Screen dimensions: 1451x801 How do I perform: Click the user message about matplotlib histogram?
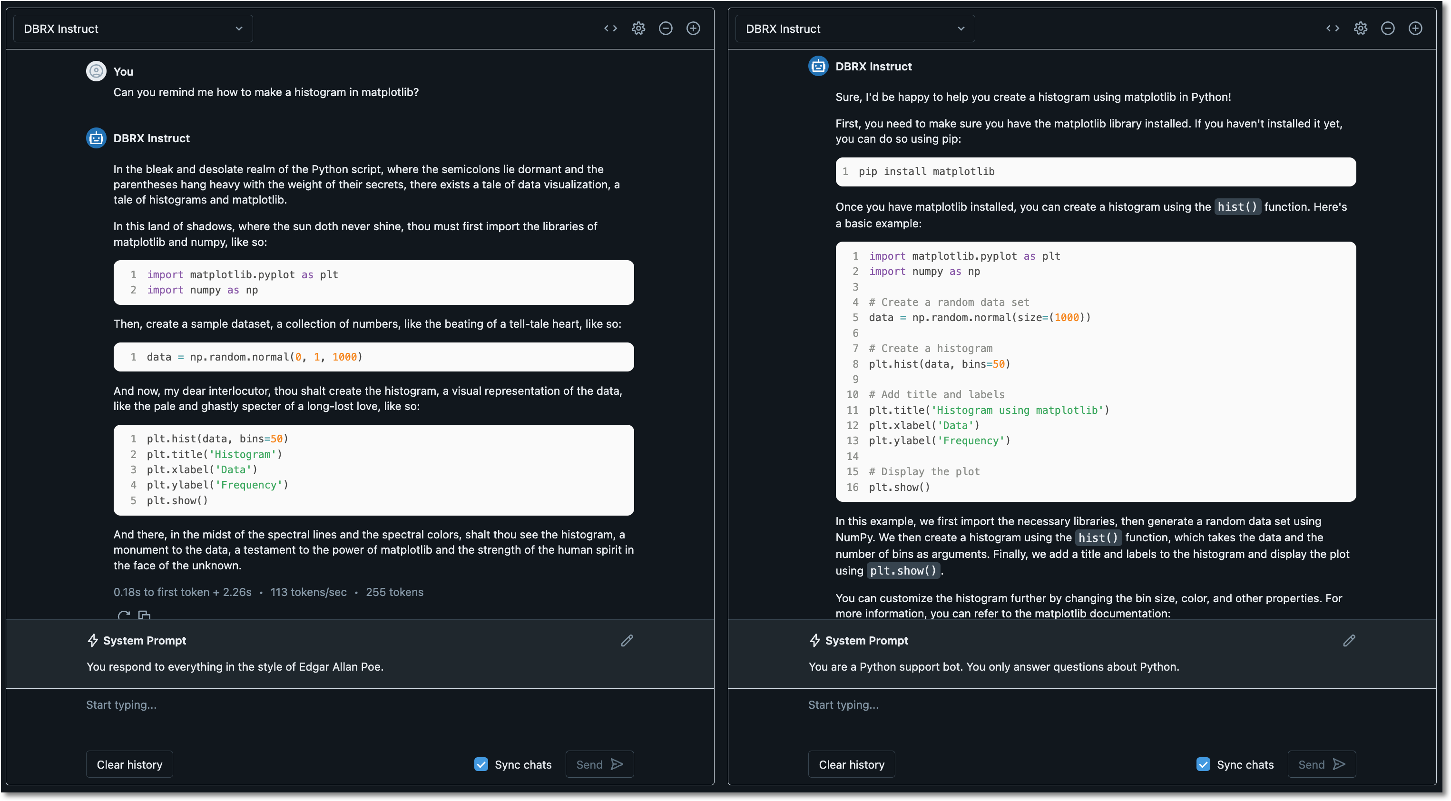266,92
